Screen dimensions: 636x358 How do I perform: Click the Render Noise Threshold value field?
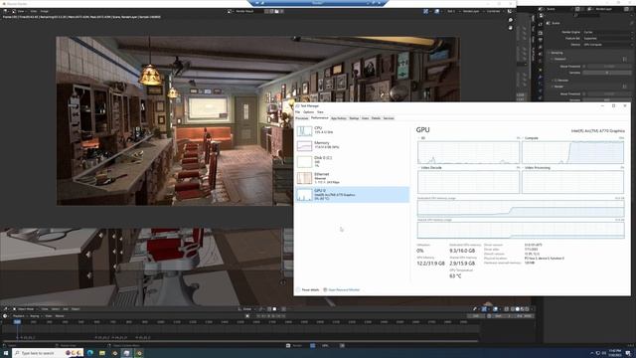tap(609, 93)
